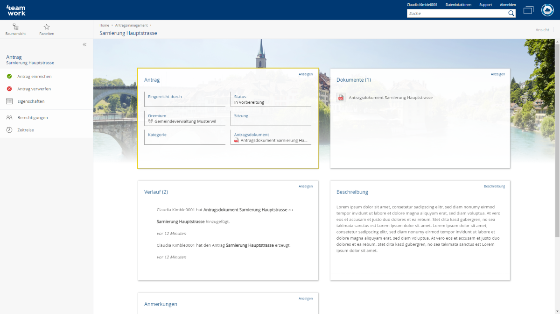Click the Kategorie field

[185, 137]
